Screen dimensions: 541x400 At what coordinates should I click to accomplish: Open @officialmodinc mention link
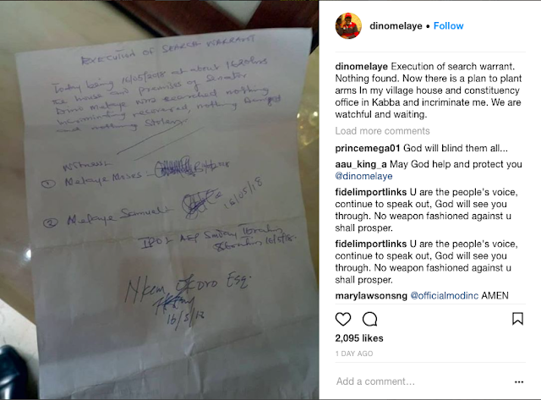(x=444, y=296)
